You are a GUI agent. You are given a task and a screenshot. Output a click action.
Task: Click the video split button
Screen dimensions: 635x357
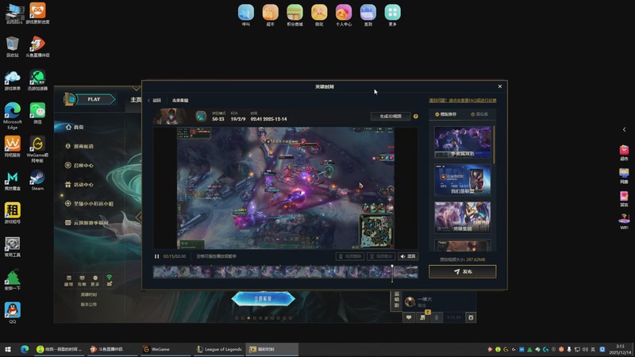click(x=381, y=256)
